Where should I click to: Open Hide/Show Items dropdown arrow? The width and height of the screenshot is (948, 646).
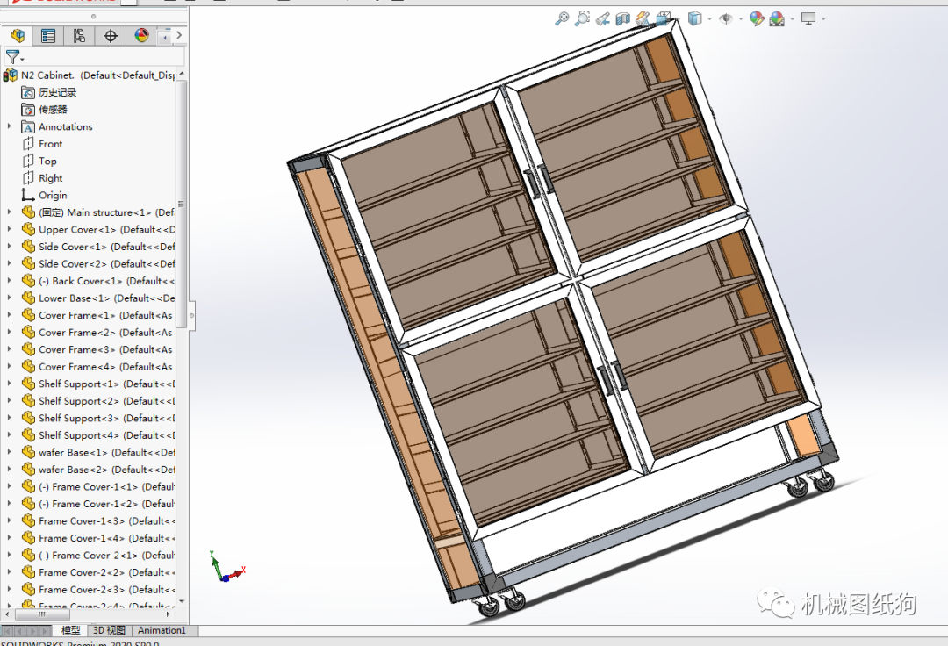[741, 19]
